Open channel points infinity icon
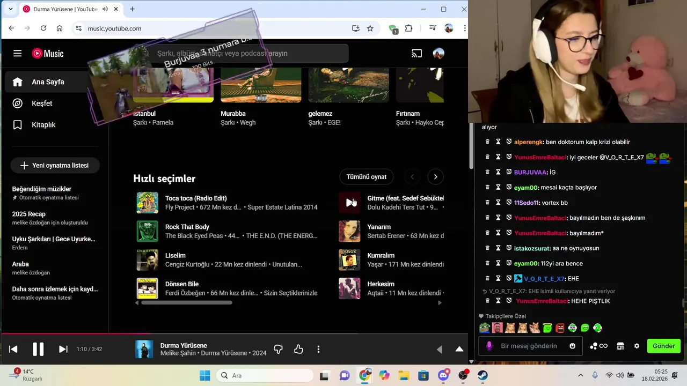687x386 pixels. pyautogui.click(x=598, y=346)
